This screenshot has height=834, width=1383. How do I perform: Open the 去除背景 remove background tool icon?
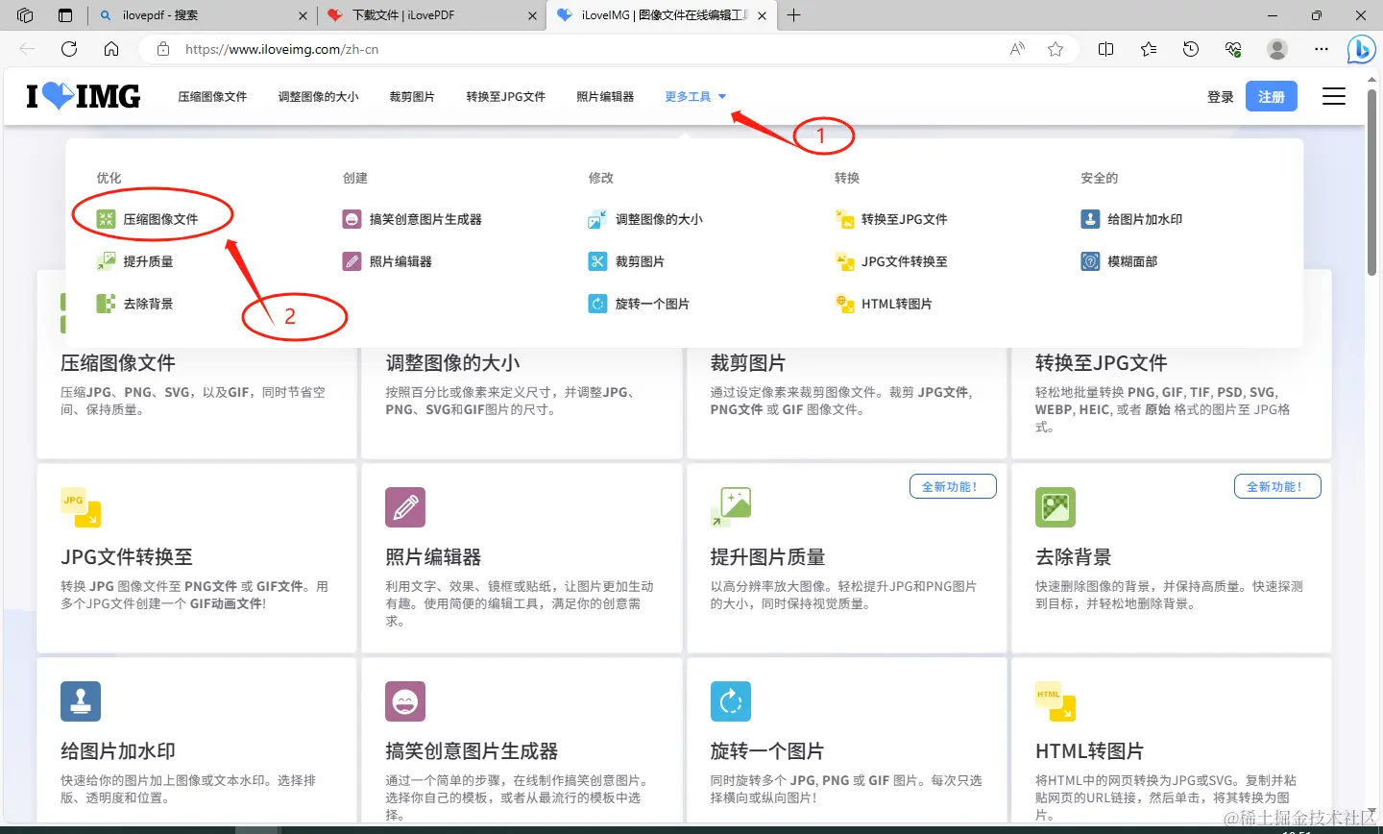coord(107,303)
